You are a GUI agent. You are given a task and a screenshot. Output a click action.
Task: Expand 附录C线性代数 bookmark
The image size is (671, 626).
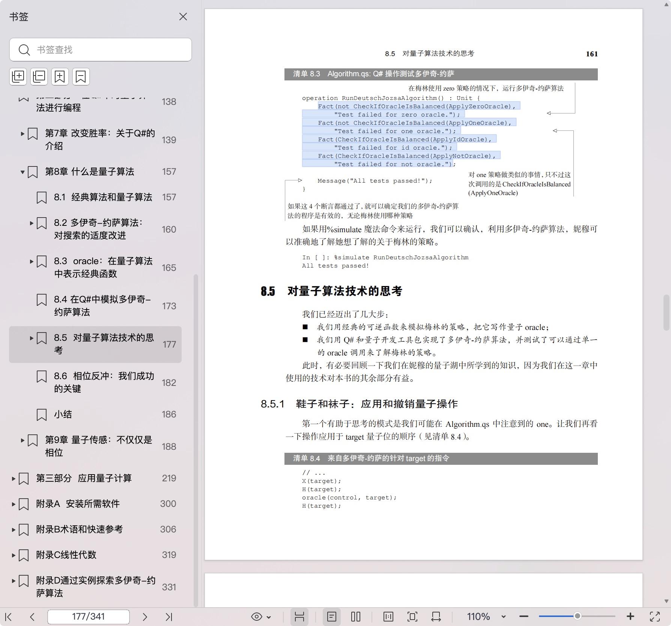pos(14,555)
